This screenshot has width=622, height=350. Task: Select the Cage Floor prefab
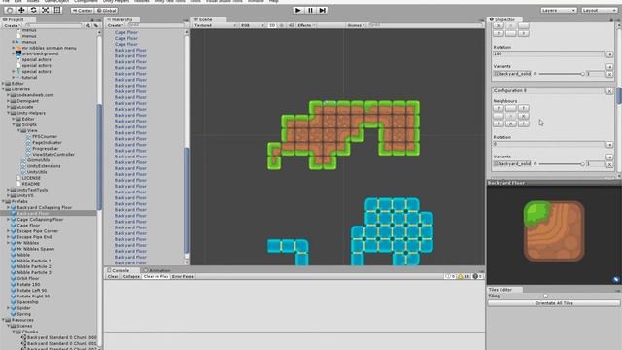point(28,225)
